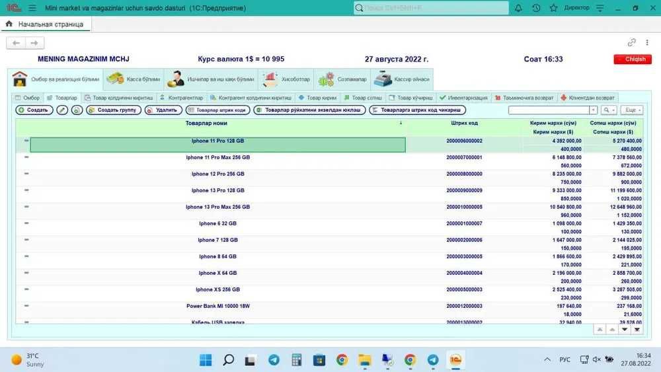The image size is (661, 372).
Task: Select barcode 2000005000003 cell
Action: 464,289
